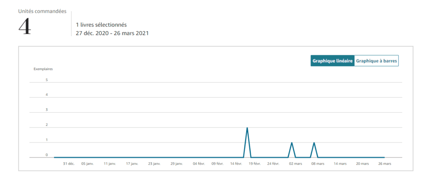Select the '05 janv.' x-axis label
Screen dimensions: 425x182
pos(88,164)
